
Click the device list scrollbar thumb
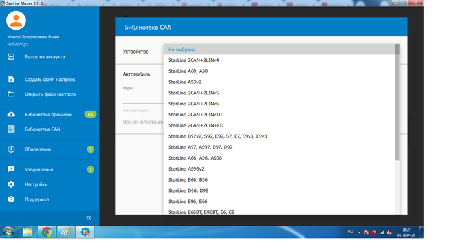click(x=397, y=103)
